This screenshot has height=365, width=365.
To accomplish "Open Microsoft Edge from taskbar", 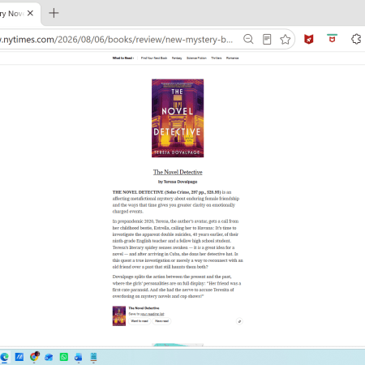I will click(4, 357).
